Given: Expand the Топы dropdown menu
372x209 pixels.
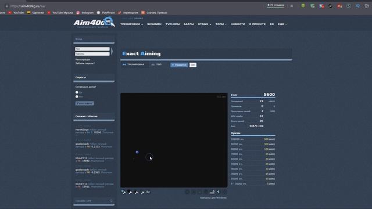Looking at the screenshot, I should 221,24.
